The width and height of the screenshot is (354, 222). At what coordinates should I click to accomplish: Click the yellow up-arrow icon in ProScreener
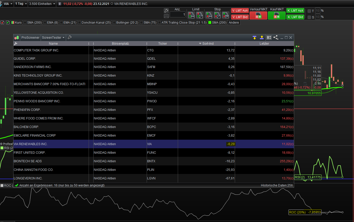262,38
